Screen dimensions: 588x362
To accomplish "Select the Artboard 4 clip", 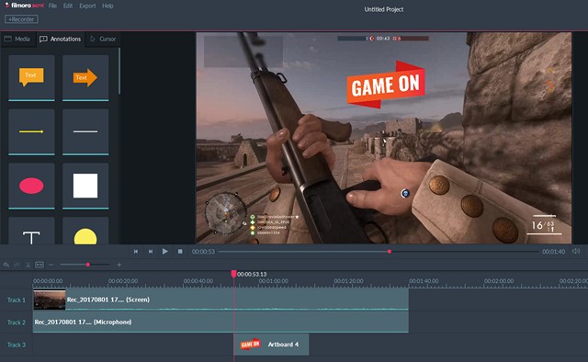I will tap(272, 345).
